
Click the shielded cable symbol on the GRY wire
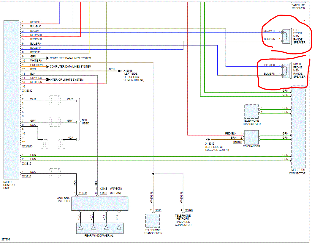click(55, 122)
